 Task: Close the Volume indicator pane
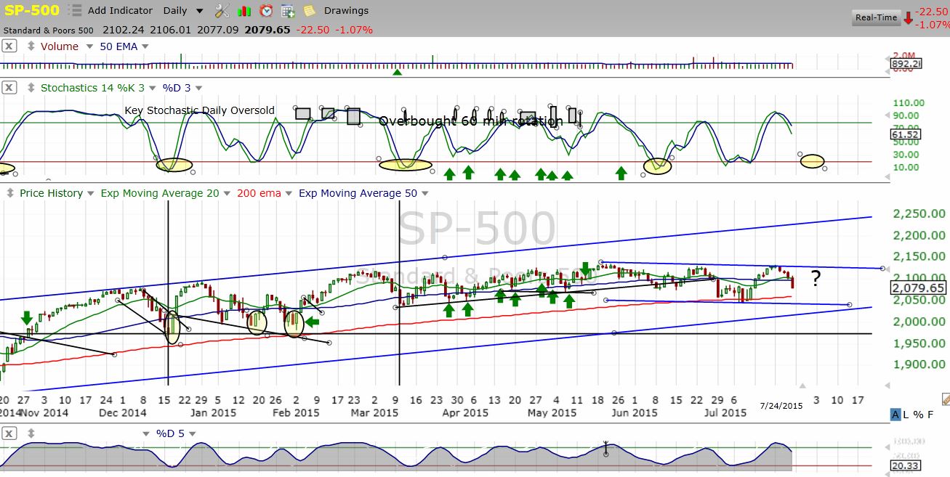coord(9,46)
